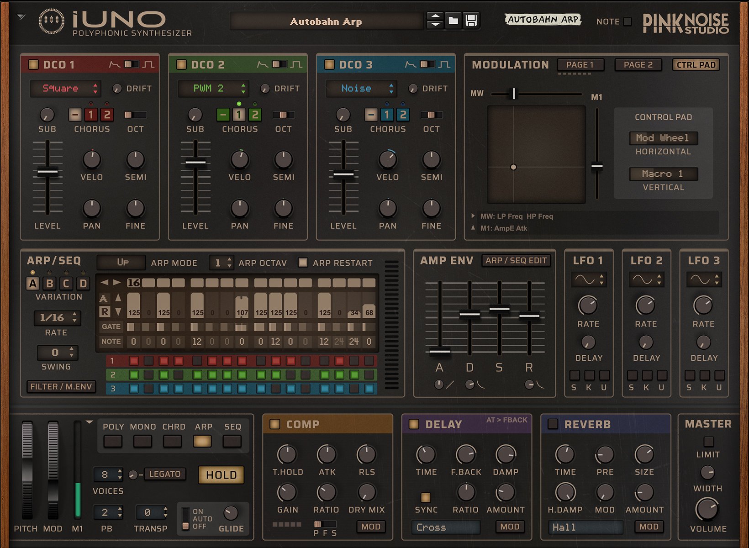Click the FILTER / M.ENV button
749x548 pixels.
point(61,386)
